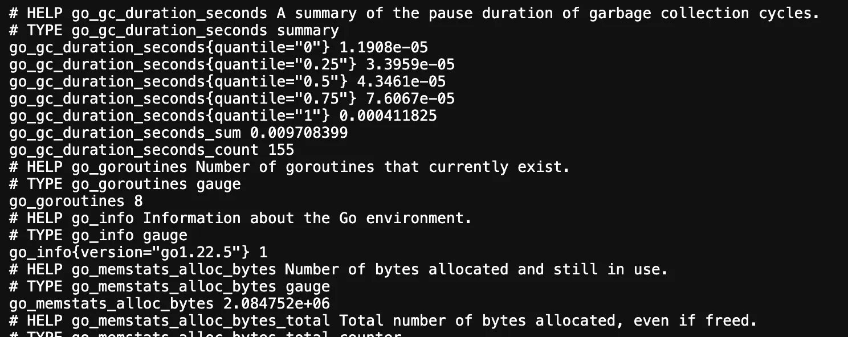Screen dimensions: 848x337
Task: Click the go_memstats_alloc_bytes_total HELP comment line
Action: pyautogui.click(x=383, y=320)
